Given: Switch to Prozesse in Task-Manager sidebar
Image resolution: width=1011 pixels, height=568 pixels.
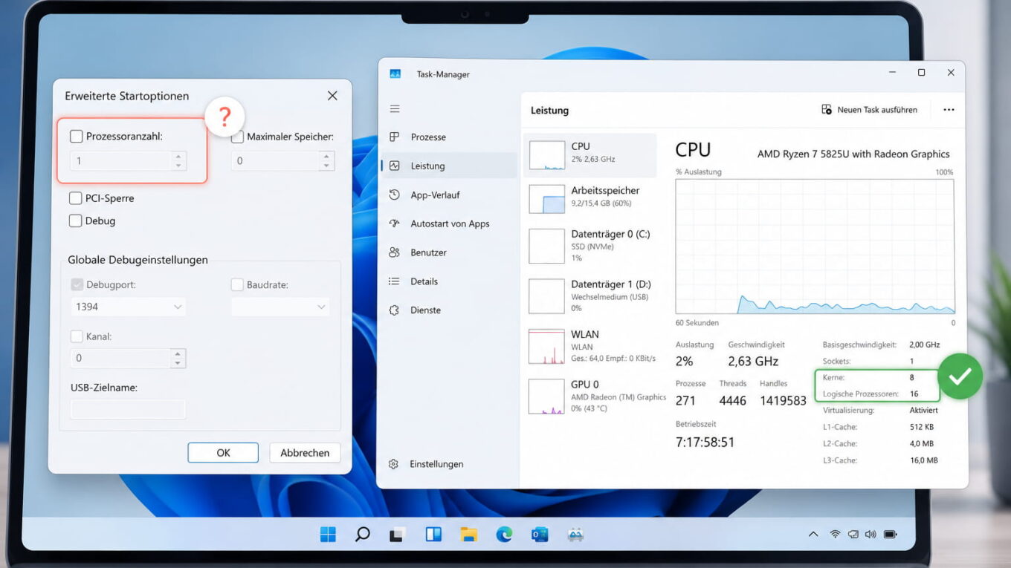Looking at the screenshot, I should point(449,137).
